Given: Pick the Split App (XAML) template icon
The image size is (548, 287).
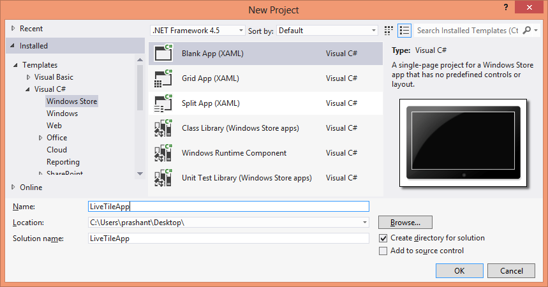Looking at the screenshot, I should 163,103.
